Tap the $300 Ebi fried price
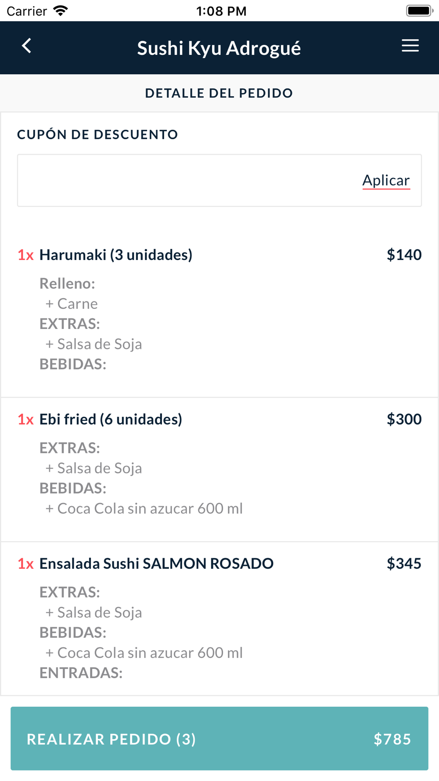Image resolution: width=439 pixels, height=781 pixels. pos(404,419)
